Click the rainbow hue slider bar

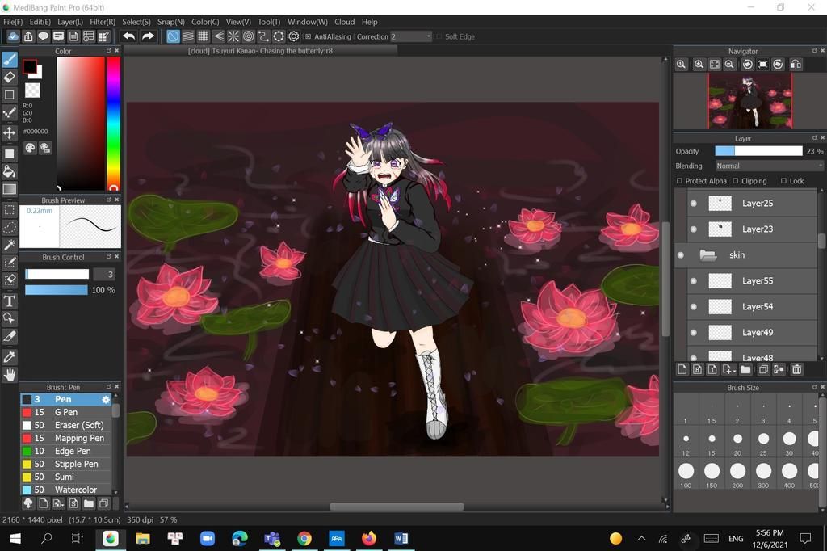tap(113, 123)
